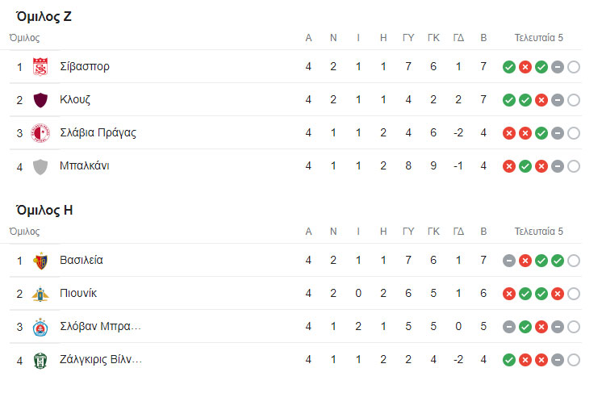Click the Όμιλος Η group heading
The height and width of the screenshot is (393, 602).
point(45,210)
